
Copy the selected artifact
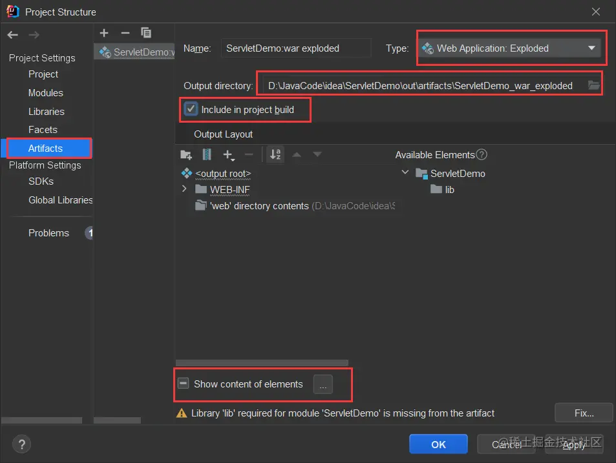[x=146, y=33]
